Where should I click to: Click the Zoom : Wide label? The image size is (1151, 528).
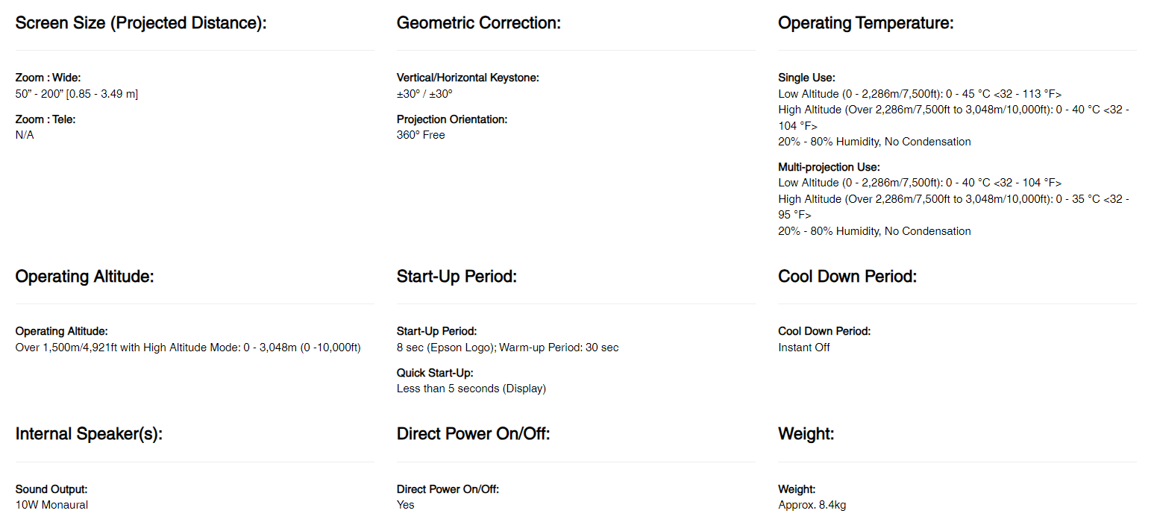click(48, 78)
